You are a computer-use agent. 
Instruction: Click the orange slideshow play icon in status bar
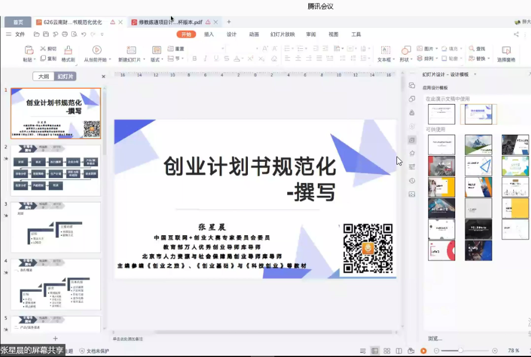pyautogui.click(x=423, y=351)
